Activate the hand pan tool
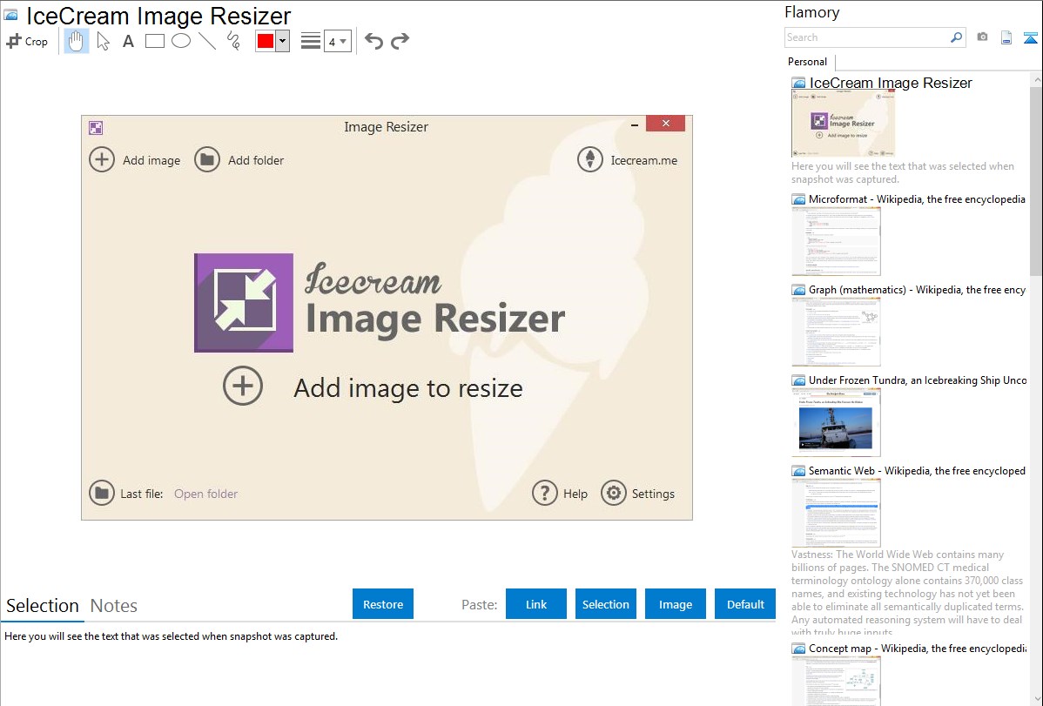The width and height of the screenshot is (1043, 706). 77,41
